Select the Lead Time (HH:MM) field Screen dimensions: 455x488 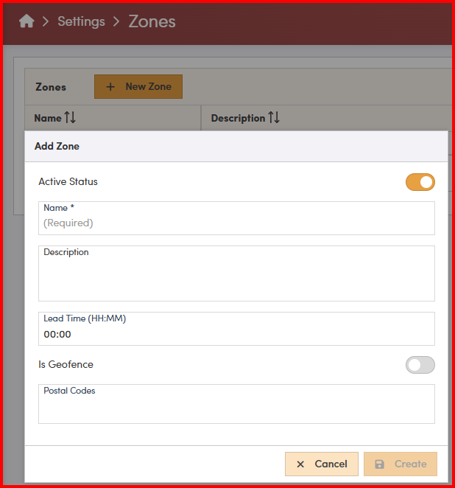[236, 334]
